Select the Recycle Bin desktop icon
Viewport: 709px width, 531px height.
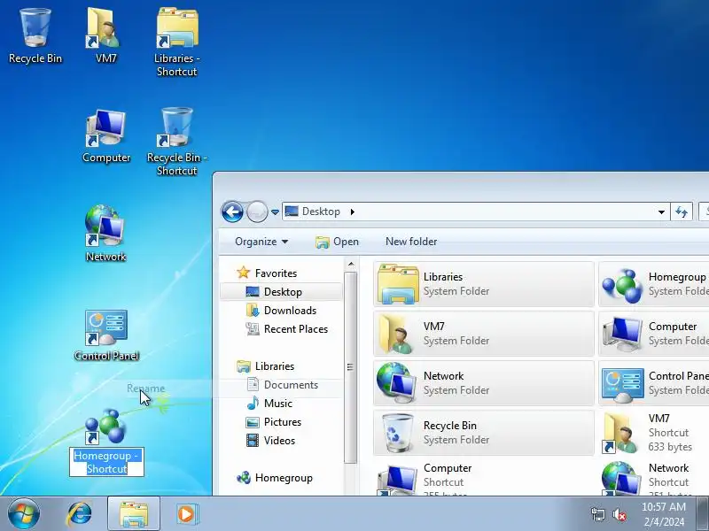35,36
